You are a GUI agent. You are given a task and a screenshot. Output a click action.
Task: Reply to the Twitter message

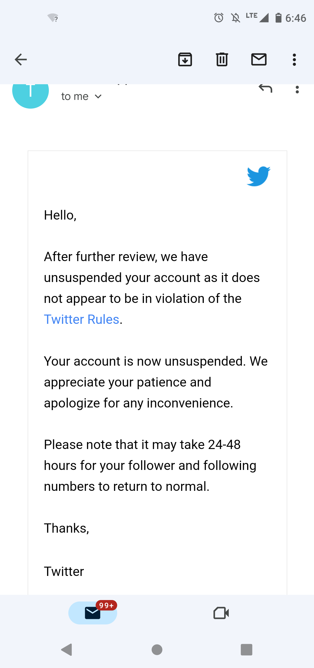tap(265, 89)
